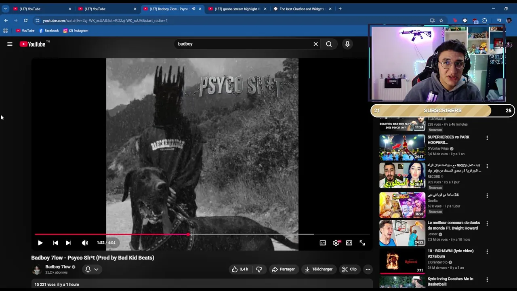
Task: Switch to the gooba stream highlight tab
Action: [x=237, y=9]
